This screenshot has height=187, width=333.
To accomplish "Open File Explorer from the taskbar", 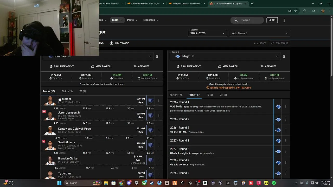I will [106, 183].
